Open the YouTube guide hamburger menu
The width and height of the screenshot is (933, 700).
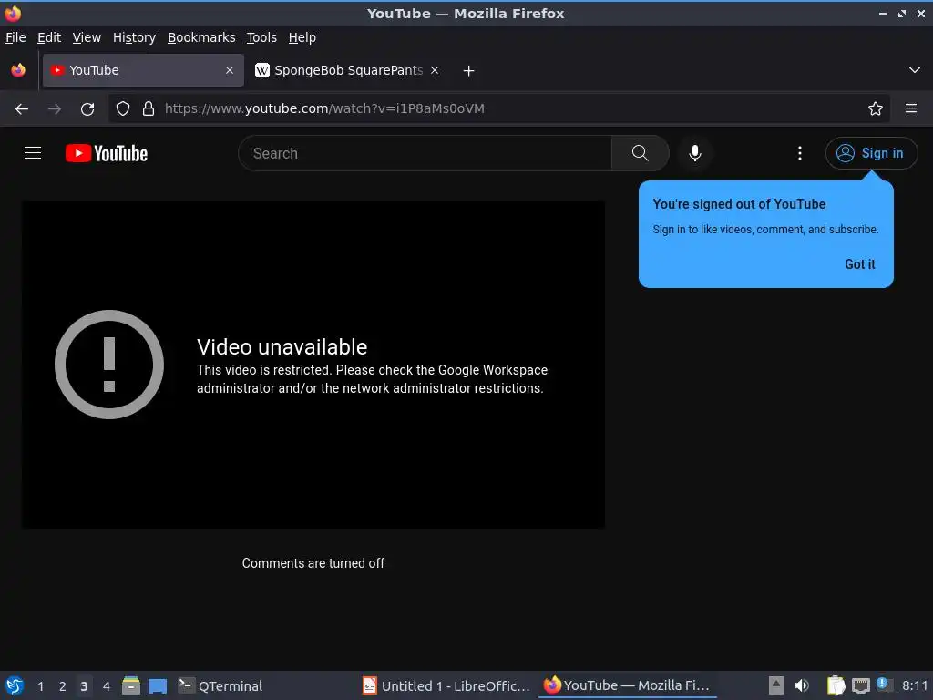click(x=33, y=153)
